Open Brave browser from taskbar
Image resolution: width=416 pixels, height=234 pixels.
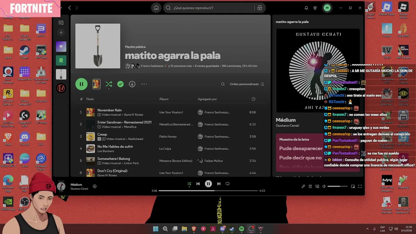pyautogui.click(x=194, y=229)
